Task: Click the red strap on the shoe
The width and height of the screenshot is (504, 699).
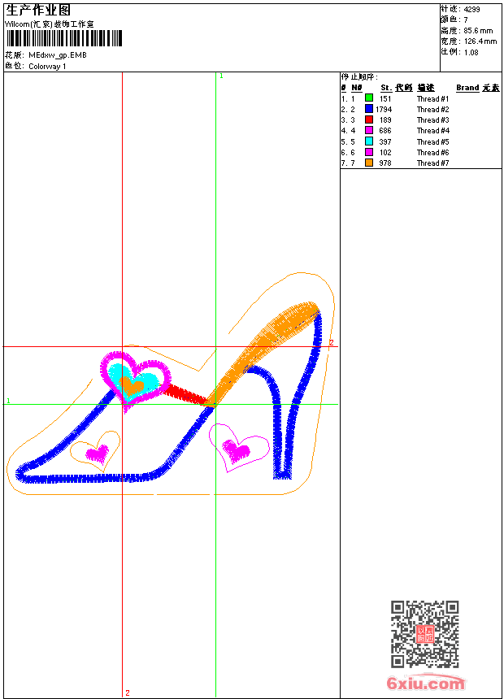Action: click(x=184, y=395)
